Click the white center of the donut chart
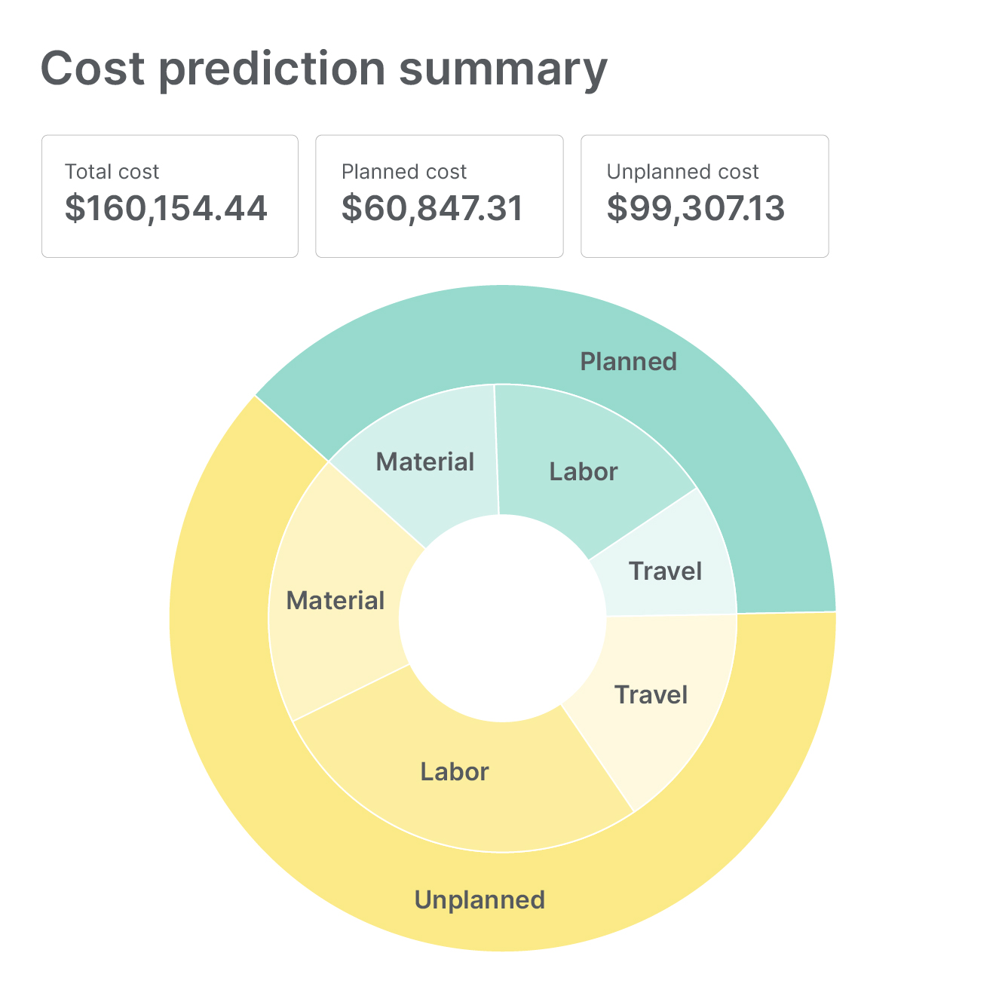The image size is (1005, 1005). (503, 618)
